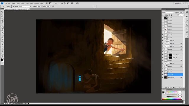
Task: Select the Clone Stamp tool
Action: 2,30
